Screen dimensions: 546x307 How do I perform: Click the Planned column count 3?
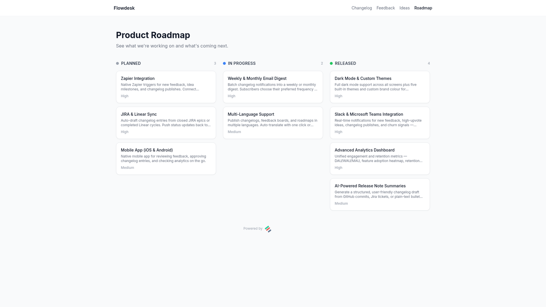[x=215, y=63]
